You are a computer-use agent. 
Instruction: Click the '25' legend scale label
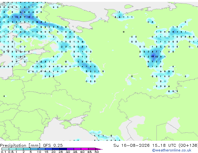[61, 152]
